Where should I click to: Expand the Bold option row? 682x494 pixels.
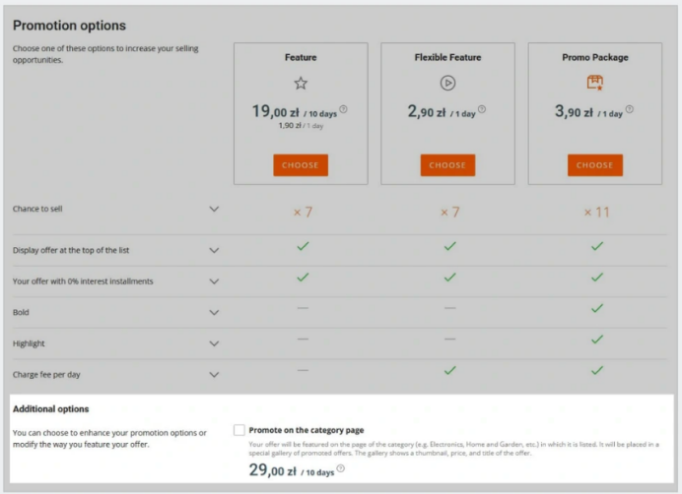(214, 313)
